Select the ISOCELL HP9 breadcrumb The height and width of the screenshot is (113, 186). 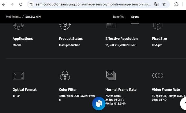[x=33, y=17]
